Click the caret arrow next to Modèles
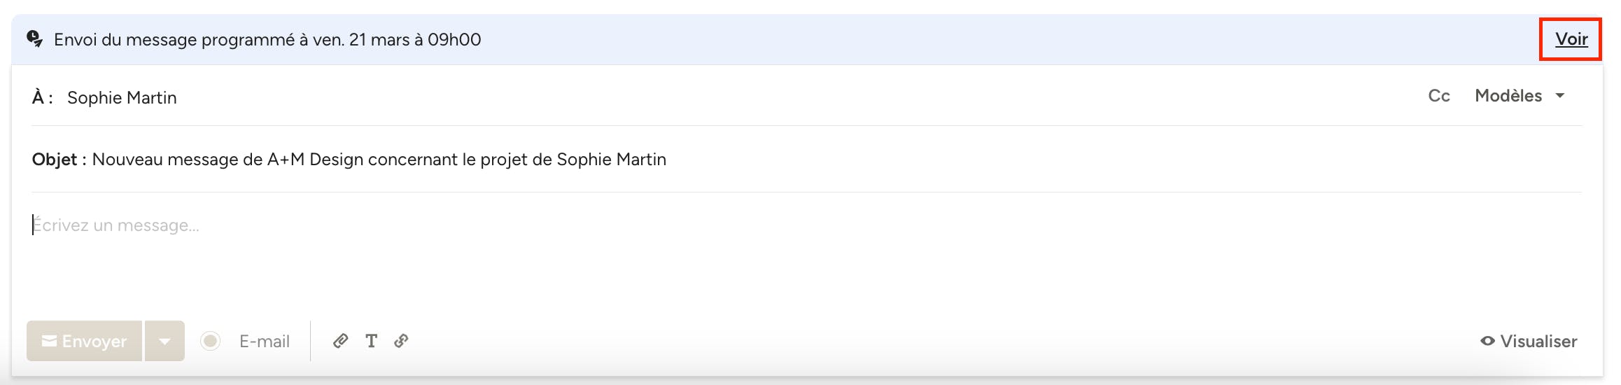This screenshot has width=1621, height=385. pyautogui.click(x=1560, y=96)
